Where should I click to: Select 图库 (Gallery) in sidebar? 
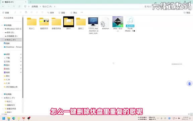[7, 43]
